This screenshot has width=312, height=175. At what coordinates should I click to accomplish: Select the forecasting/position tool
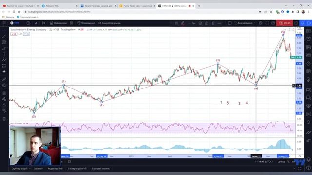click(4, 66)
